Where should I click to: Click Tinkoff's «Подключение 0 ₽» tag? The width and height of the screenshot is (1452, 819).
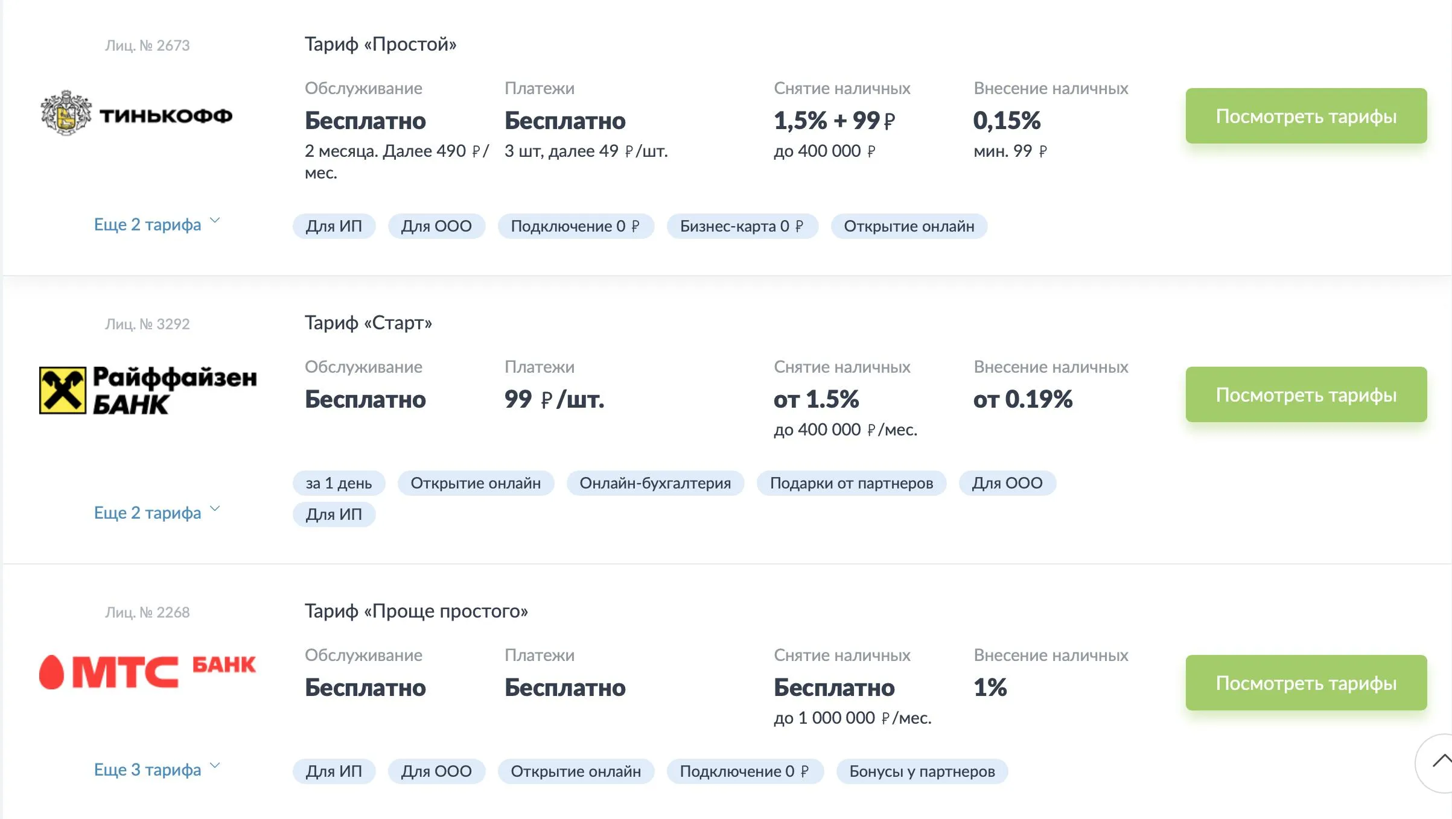coord(575,226)
